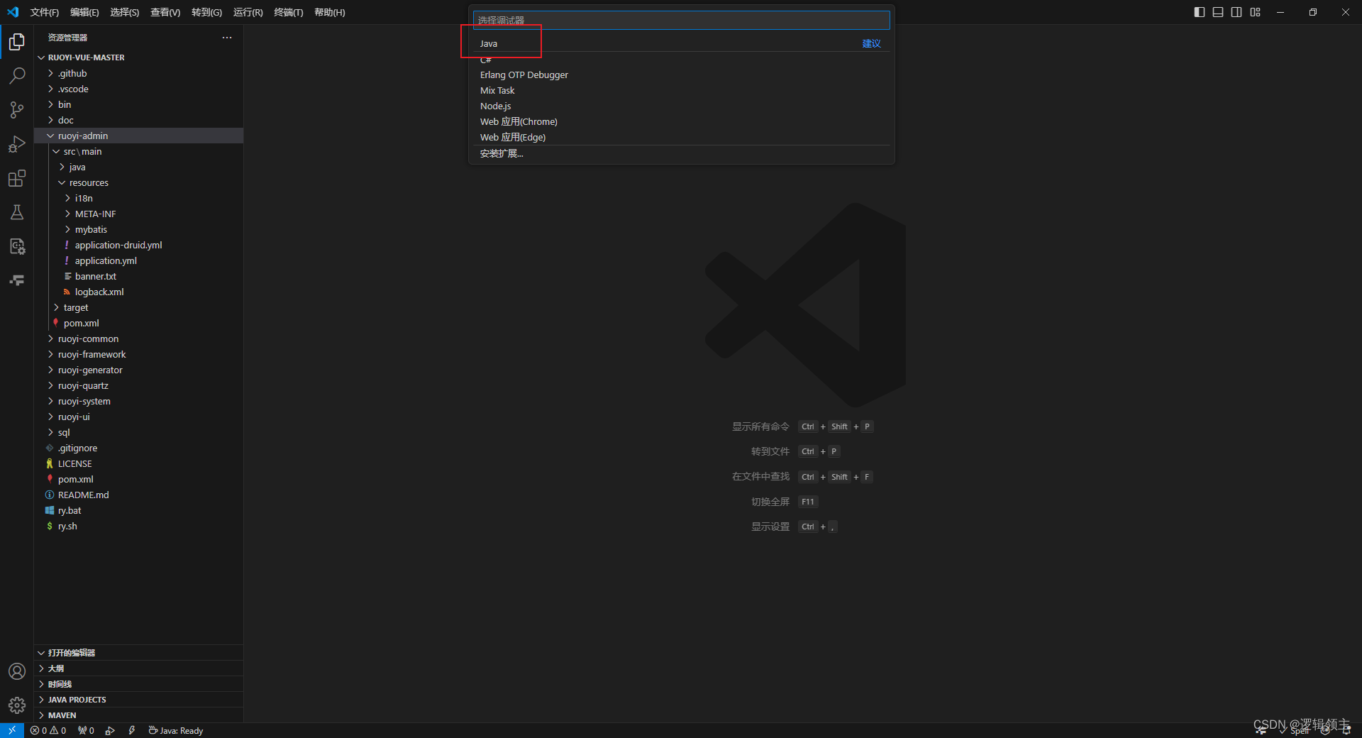
Task: Expand the ruoyi-framework folder
Action: (x=139, y=354)
